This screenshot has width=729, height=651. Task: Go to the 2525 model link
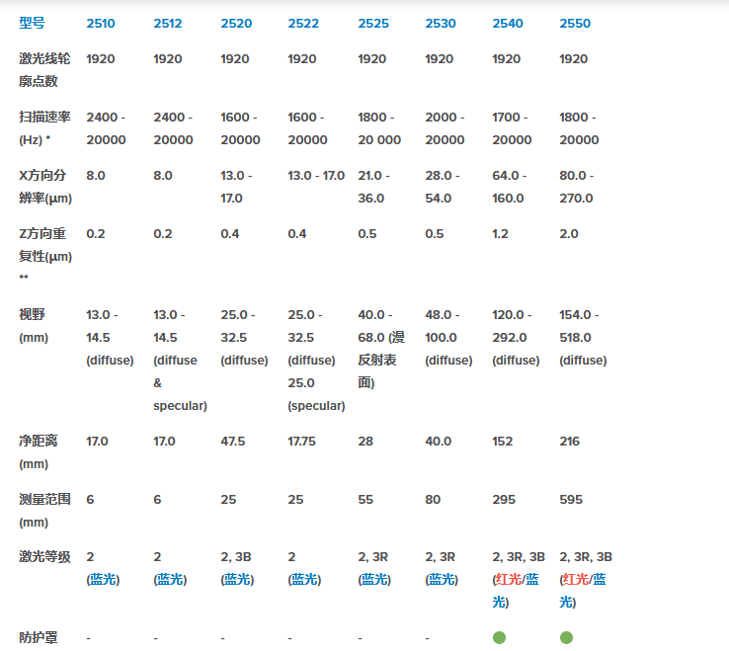372,24
